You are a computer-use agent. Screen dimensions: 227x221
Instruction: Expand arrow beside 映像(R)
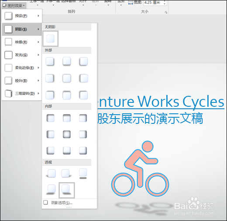coord(38,42)
